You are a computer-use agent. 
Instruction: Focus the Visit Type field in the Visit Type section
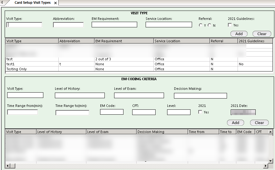(x=24, y=25)
